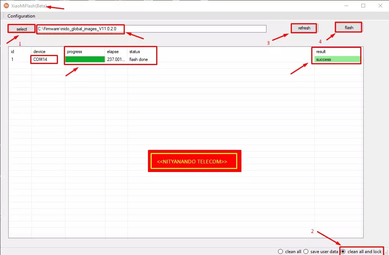The width and height of the screenshot is (389, 255).
Task: Click the progress column header
Action: [74, 52]
